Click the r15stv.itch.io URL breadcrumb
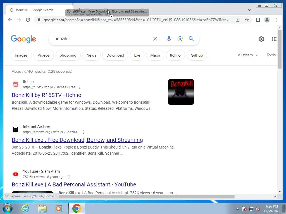This screenshot has height=214, width=286. (49, 87)
